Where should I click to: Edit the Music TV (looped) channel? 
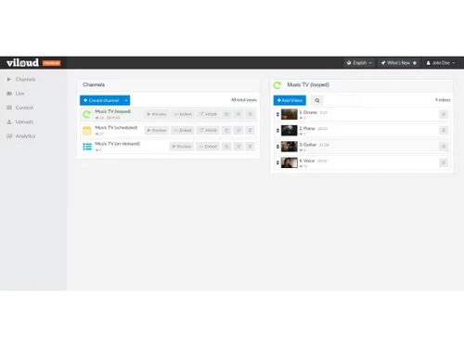238,114
